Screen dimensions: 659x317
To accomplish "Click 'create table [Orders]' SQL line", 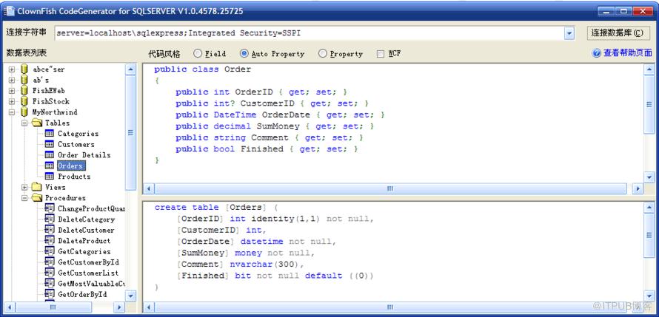I will 216,207.
